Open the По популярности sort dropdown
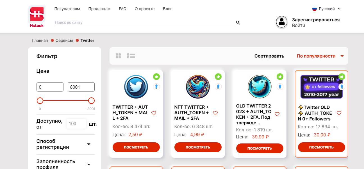The height and width of the screenshot is (169, 364). [x=320, y=56]
